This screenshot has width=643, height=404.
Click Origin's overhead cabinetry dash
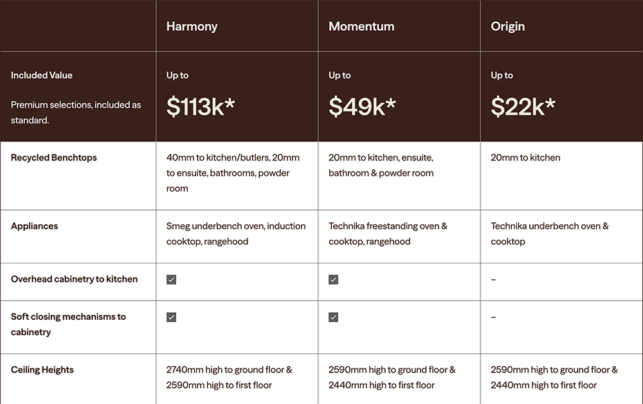pyautogui.click(x=493, y=279)
